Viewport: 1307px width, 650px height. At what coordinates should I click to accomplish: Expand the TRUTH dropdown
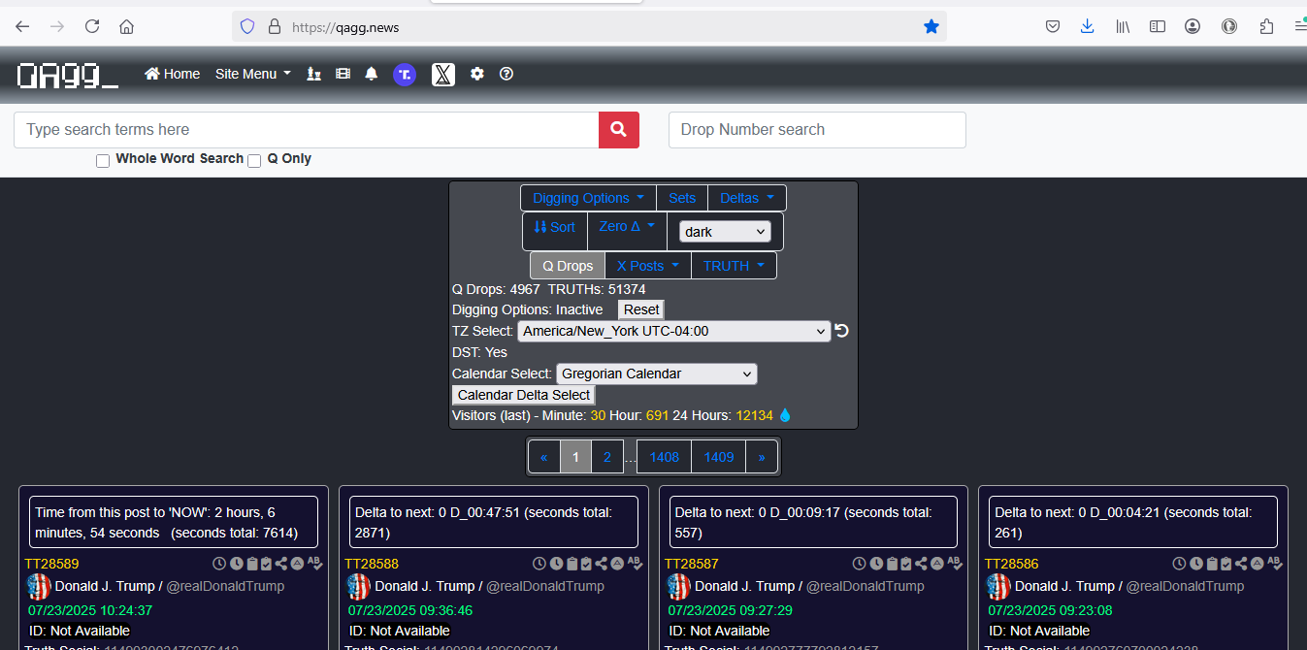coord(734,266)
